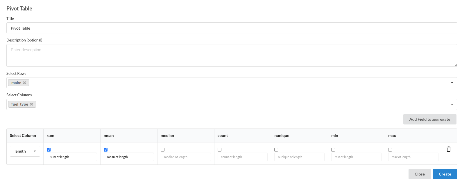Click the Add Field to aggregate button
The image size is (462, 188).
[430, 119]
